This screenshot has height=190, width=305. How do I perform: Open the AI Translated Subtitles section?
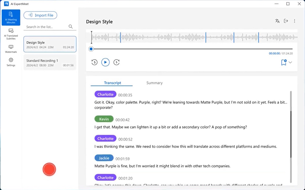click(11, 34)
